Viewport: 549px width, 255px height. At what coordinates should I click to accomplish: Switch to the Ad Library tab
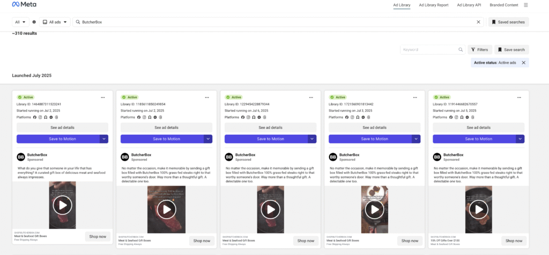point(402,5)
